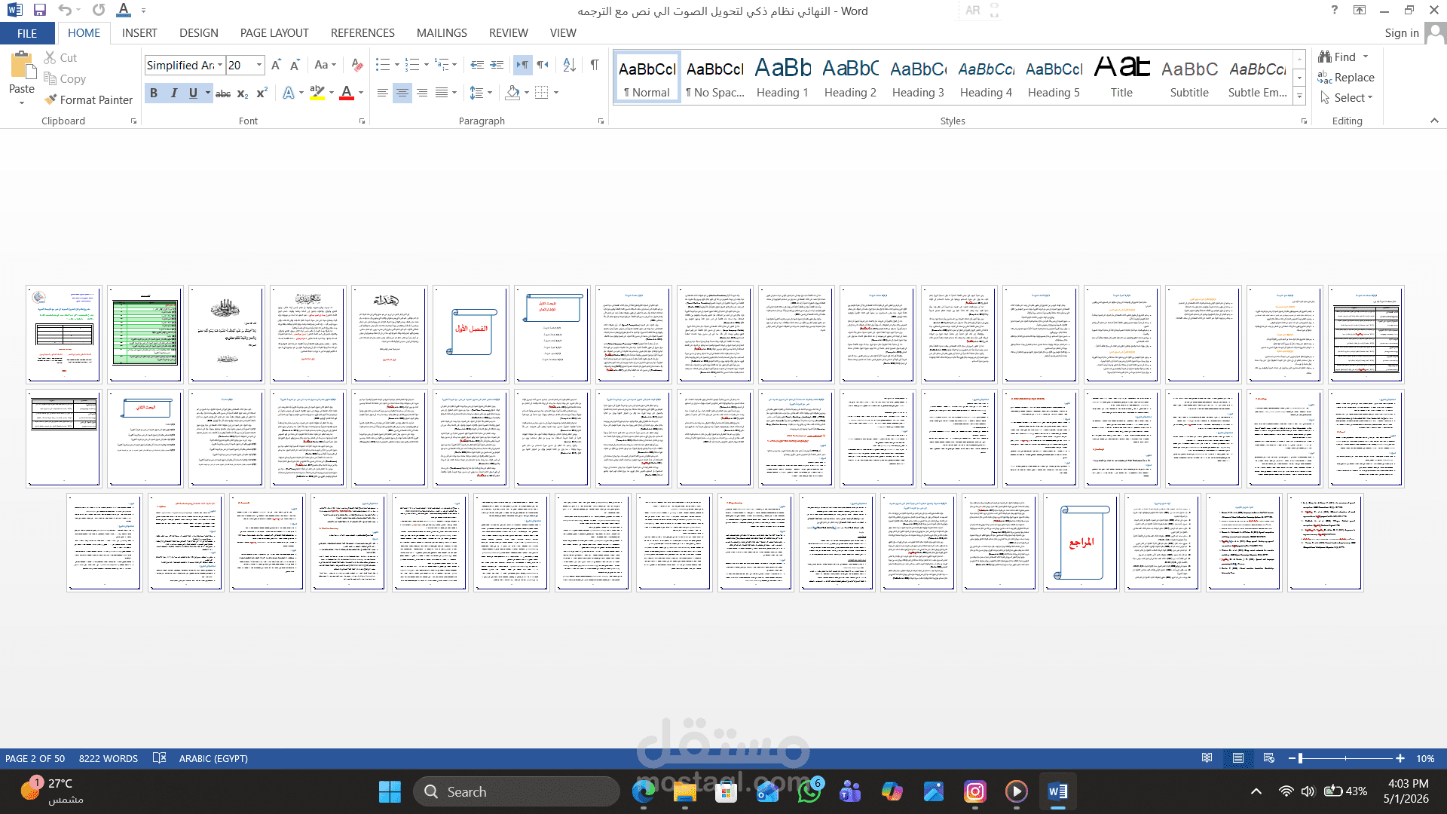Apply subscript formatting
The image size is (1447, 814).
tap(243, 93)
